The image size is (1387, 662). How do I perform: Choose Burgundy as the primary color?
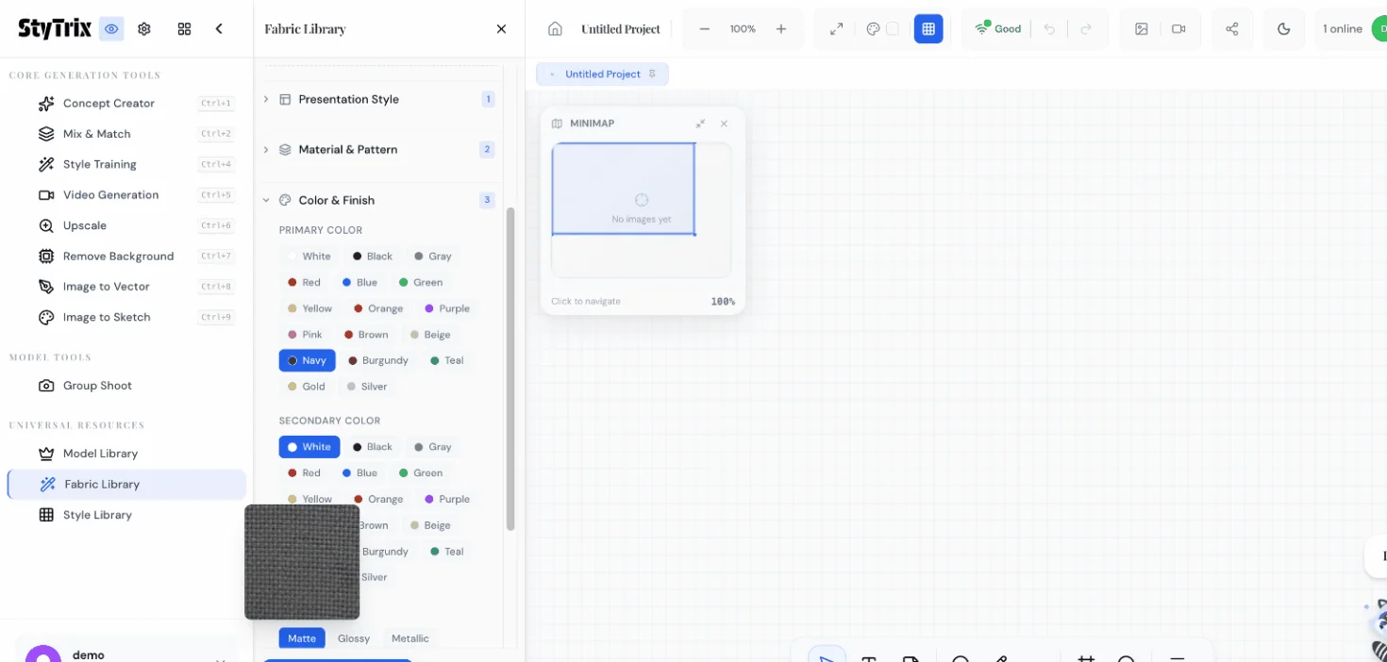point(378,360)
